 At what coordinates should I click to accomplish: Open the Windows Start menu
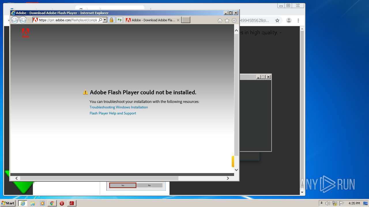(8, 203)
